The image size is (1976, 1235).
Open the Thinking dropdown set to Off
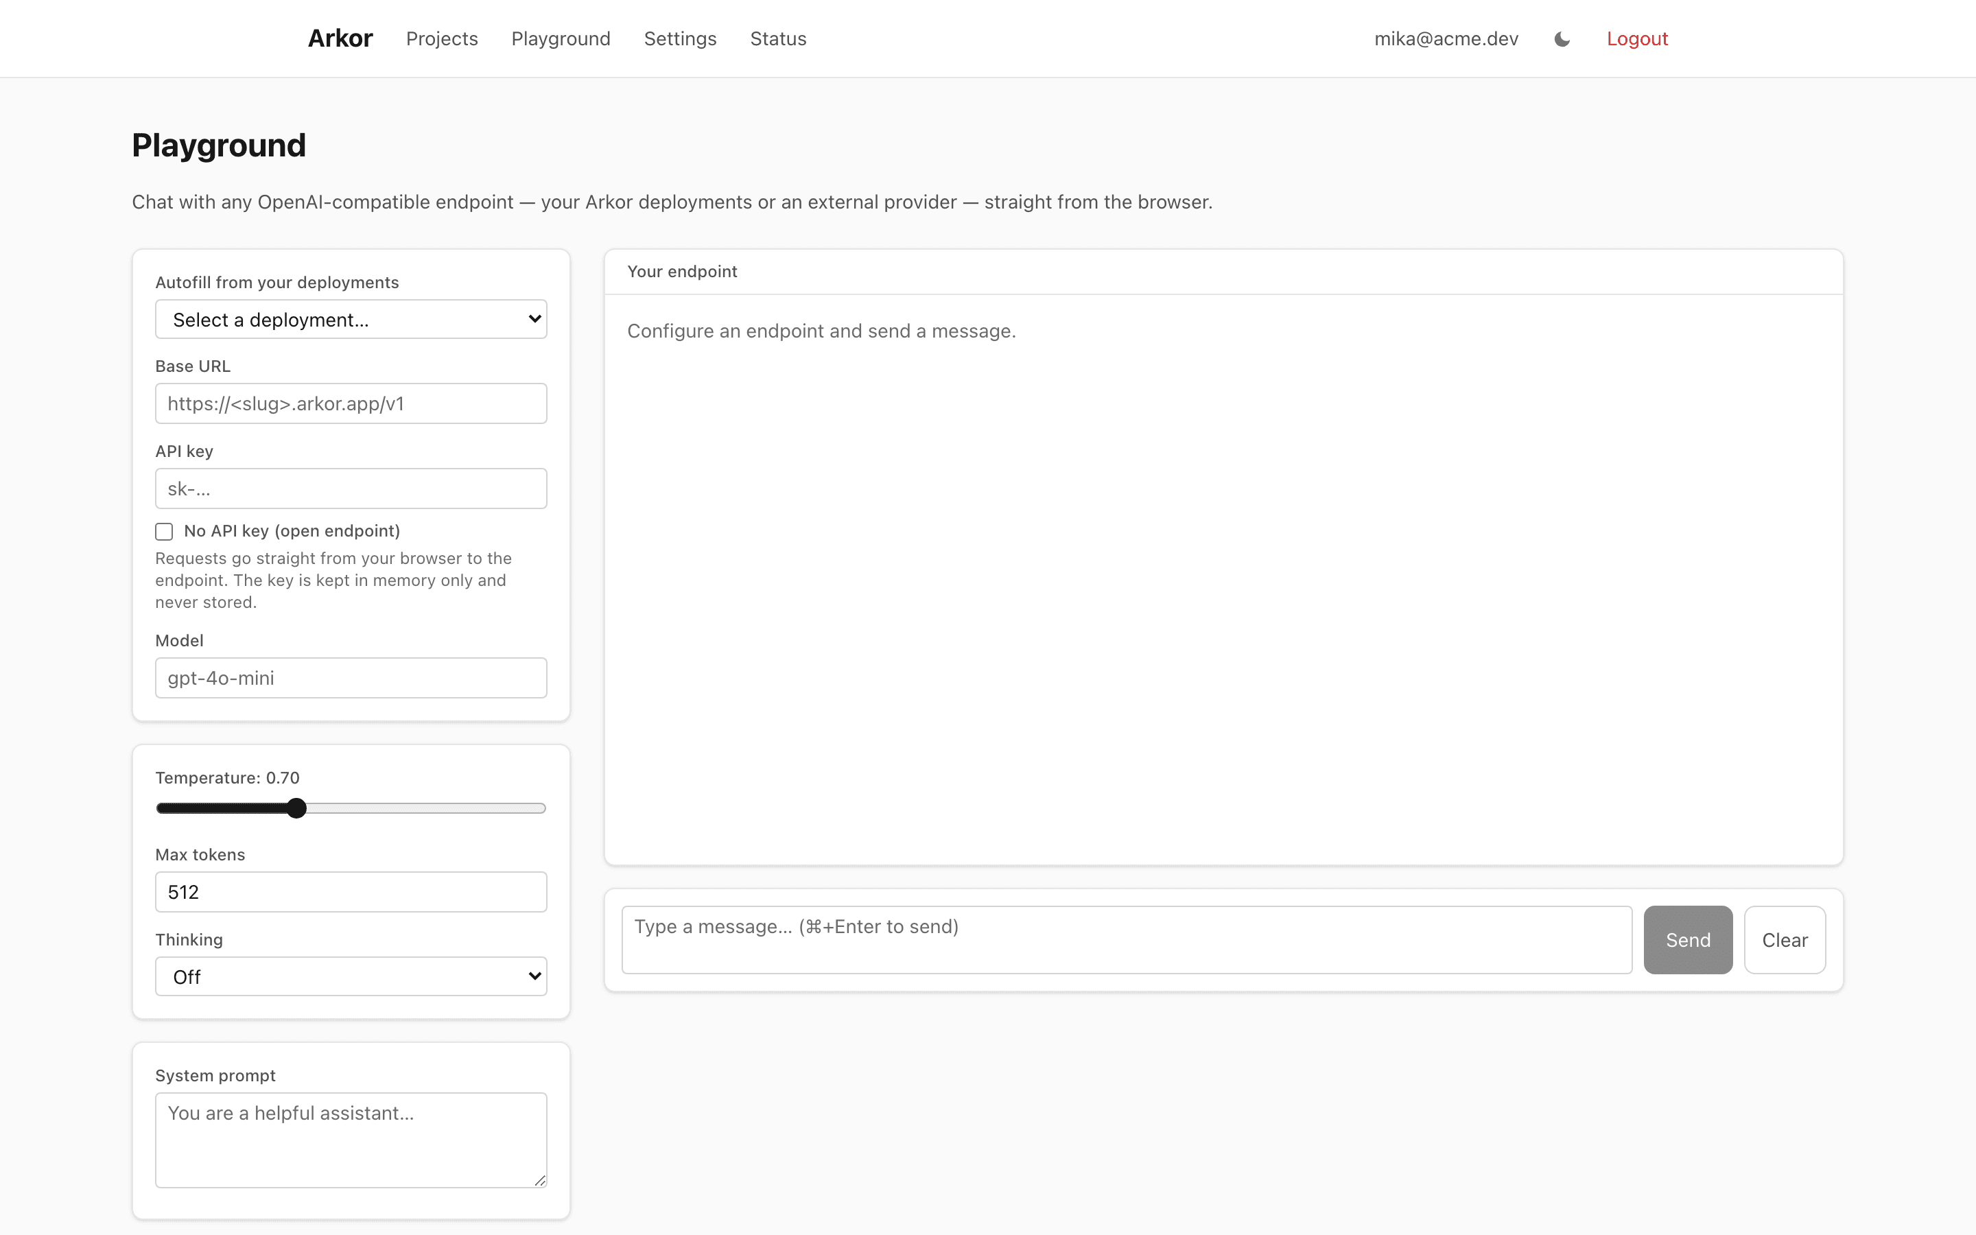(351, 977)
